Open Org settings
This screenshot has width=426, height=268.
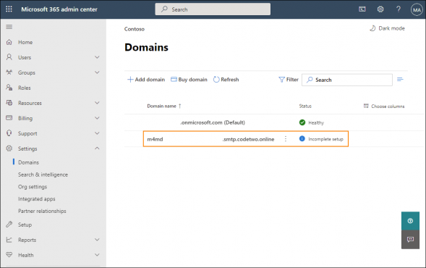(33, 187)
